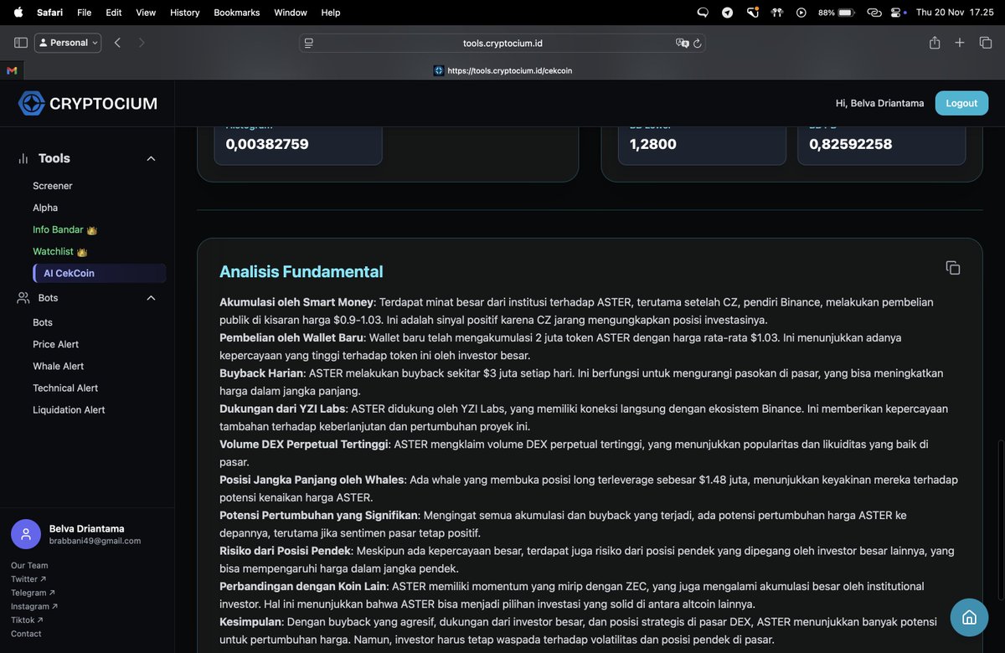1005x653 pixels.
Task: Open the Help menu
Action: coord(331,13)
